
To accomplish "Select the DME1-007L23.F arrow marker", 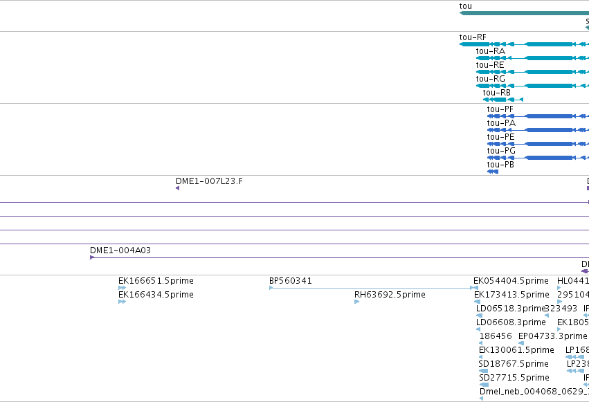I will pos(178,188).
